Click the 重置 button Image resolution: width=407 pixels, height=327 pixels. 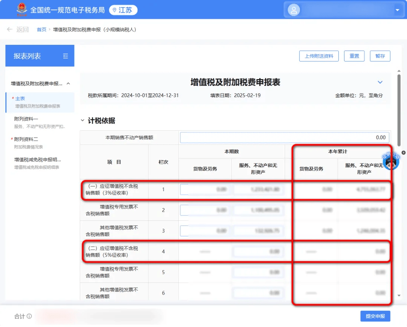(354, 56)
